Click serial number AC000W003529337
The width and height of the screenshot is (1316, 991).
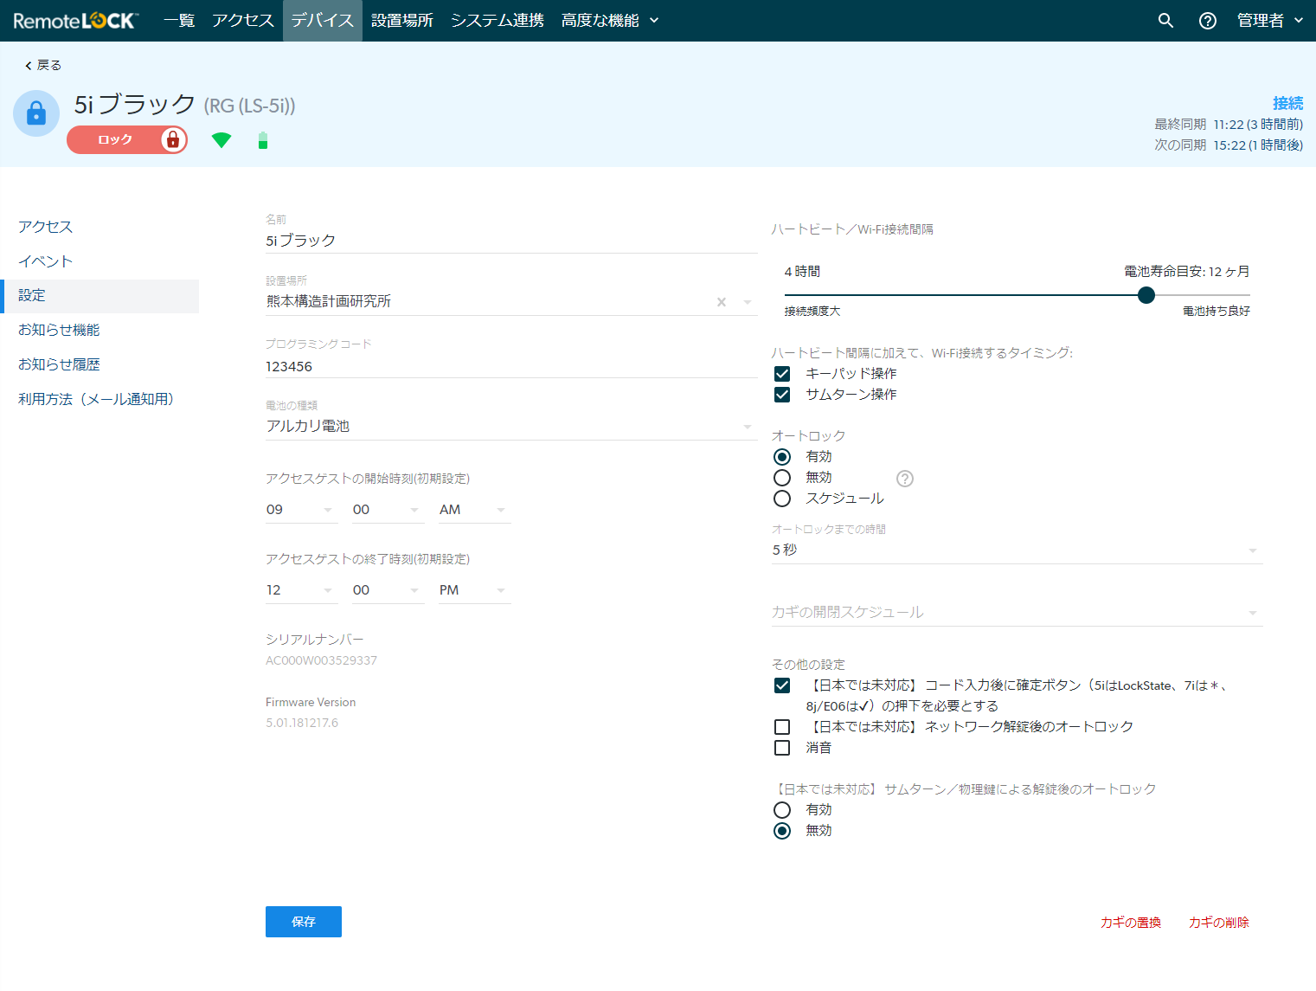[x=321, y=661]
